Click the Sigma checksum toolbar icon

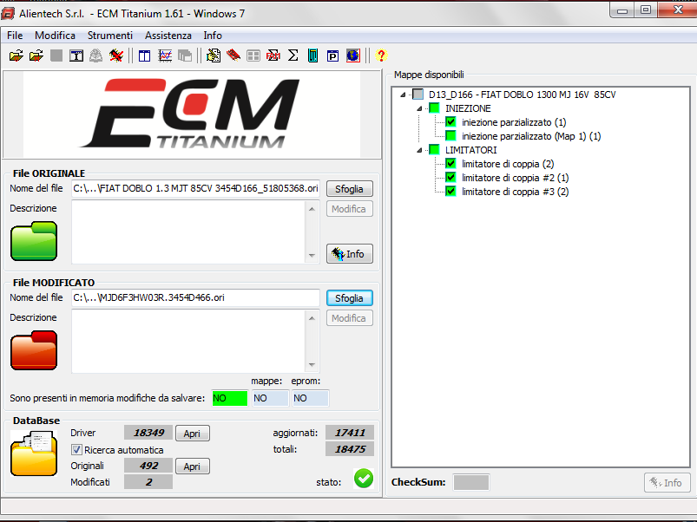pos(293,55)
